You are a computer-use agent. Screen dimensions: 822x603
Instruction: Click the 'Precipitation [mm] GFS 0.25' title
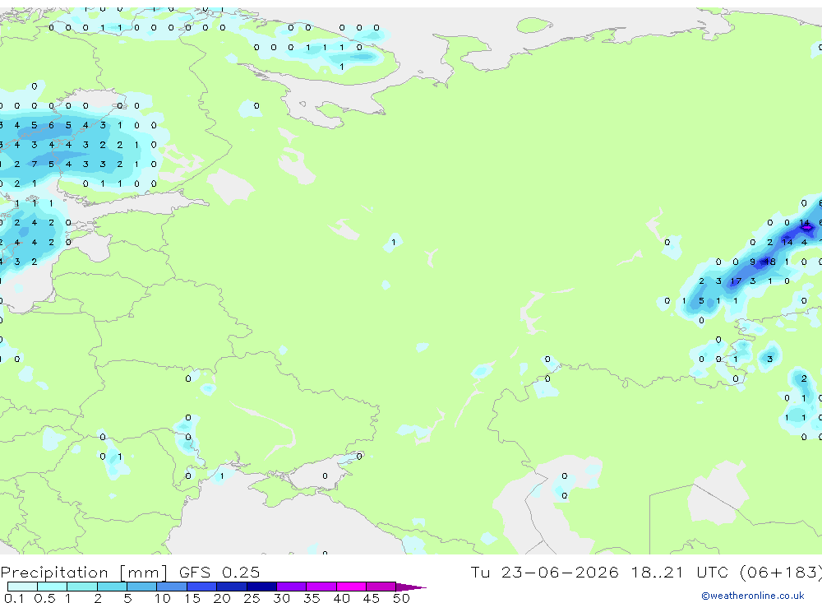[130, 572]
